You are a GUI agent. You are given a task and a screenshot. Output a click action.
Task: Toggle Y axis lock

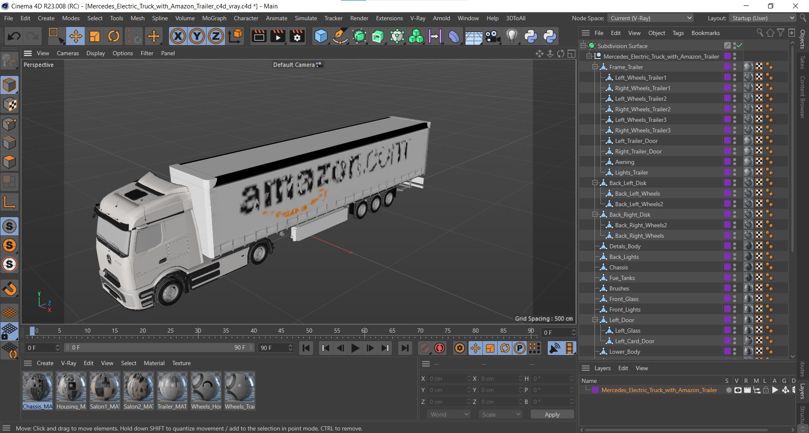[x=197, y=36]
